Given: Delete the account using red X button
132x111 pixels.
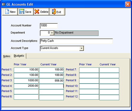Looking at the screenshot, I should coord(41,12).
